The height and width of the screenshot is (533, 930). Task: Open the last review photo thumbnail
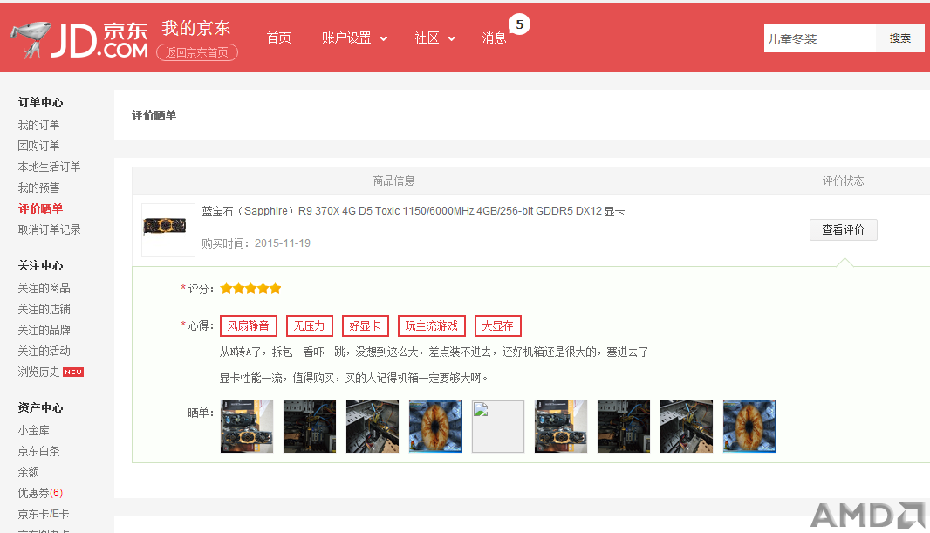point(749,427)
